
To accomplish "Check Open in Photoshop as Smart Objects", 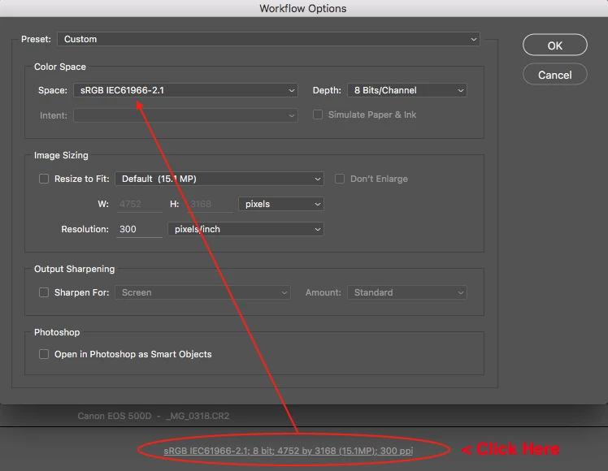I will coord(44,354).
